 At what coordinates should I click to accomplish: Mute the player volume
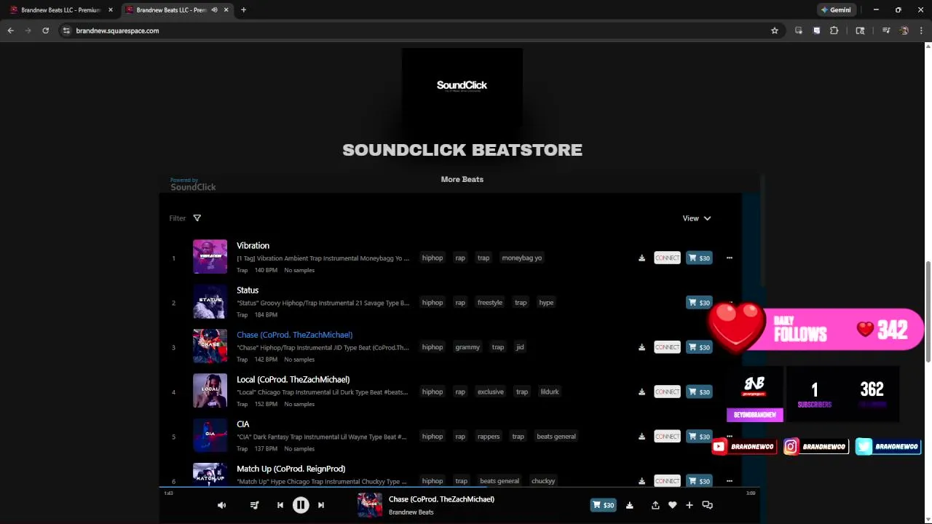pos(222,505)
